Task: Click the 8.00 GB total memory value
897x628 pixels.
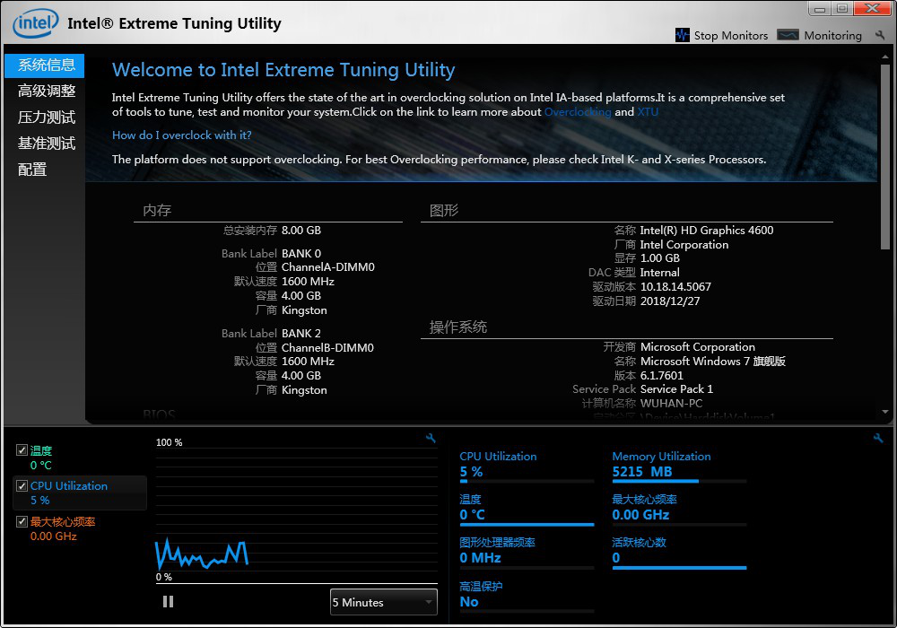Action: tap(300, 231)
